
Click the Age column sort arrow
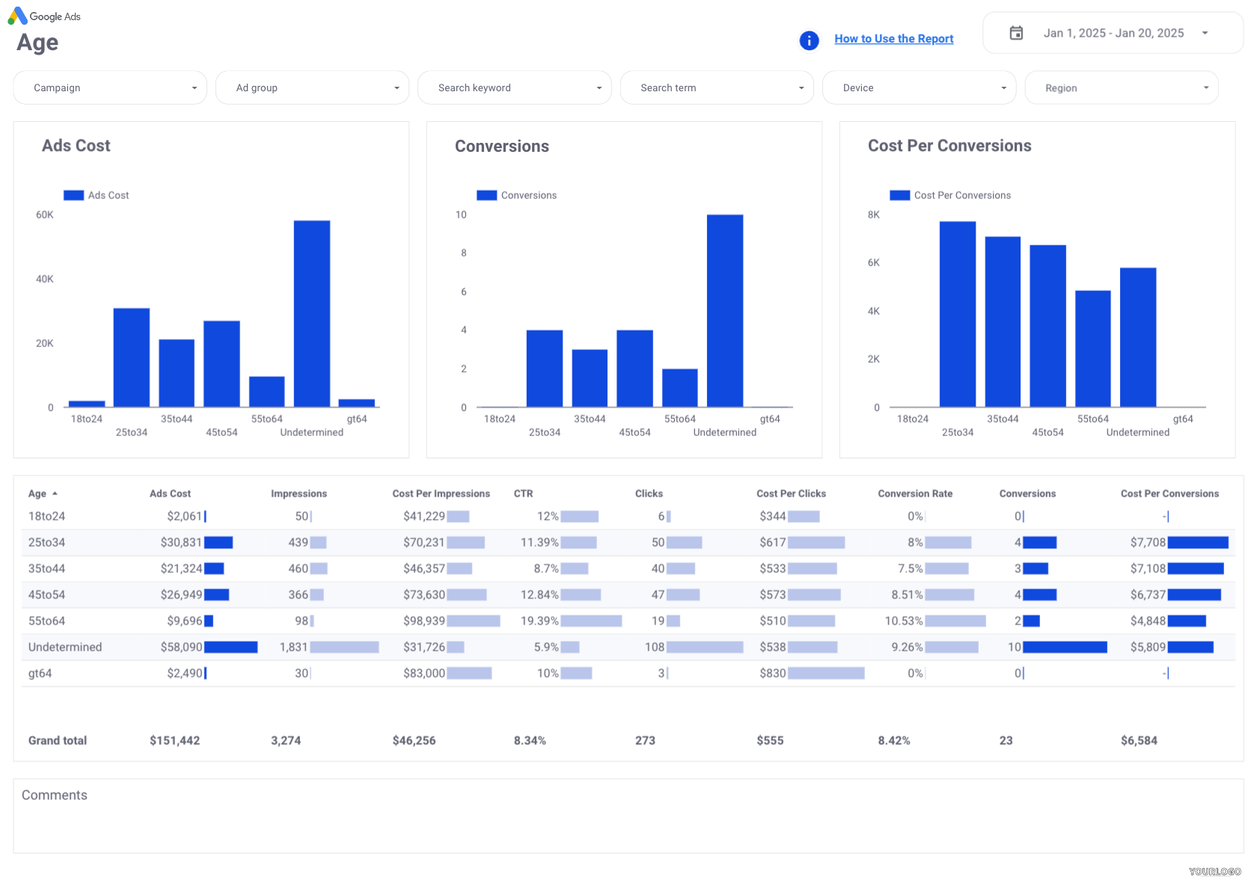pyautogui.click(x=55, y=494)
